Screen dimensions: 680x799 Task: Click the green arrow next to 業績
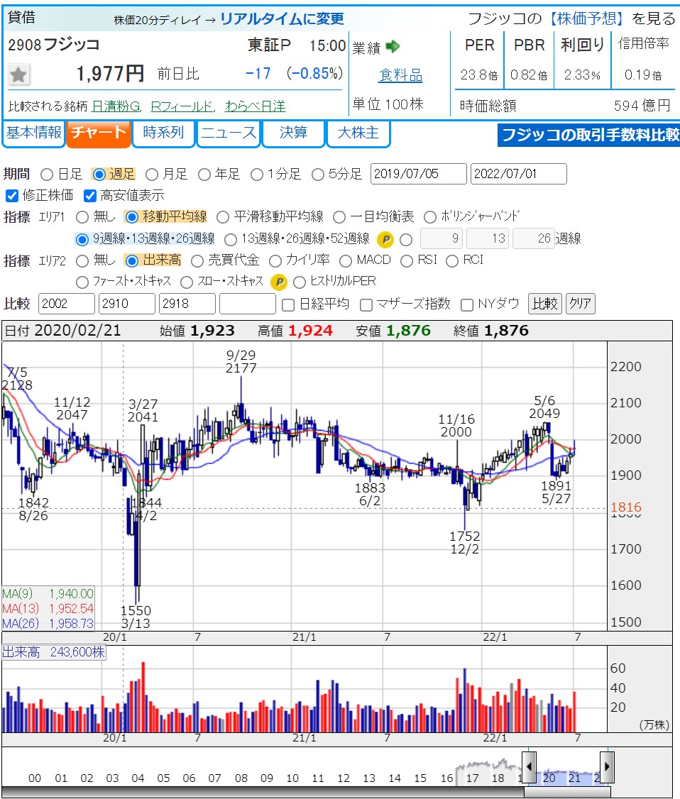click(393, 48)
